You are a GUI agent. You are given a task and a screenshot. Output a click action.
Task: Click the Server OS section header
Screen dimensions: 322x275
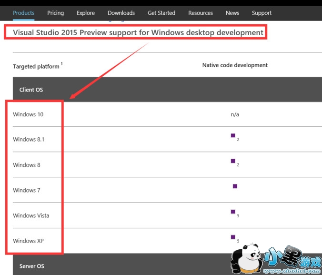coord(32,266)
